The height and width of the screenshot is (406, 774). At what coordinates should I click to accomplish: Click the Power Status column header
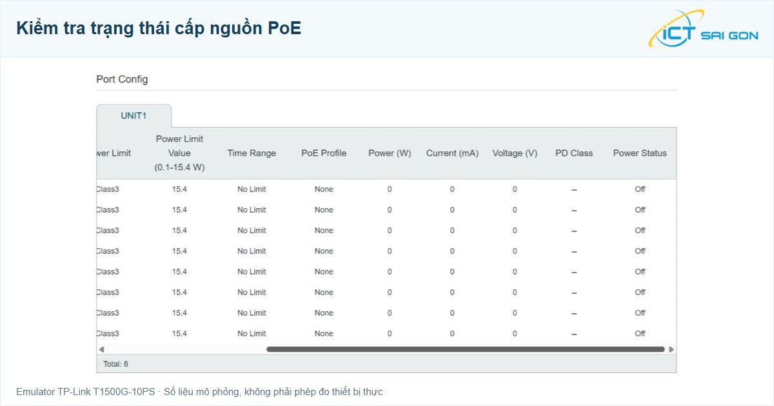point(640,153)
